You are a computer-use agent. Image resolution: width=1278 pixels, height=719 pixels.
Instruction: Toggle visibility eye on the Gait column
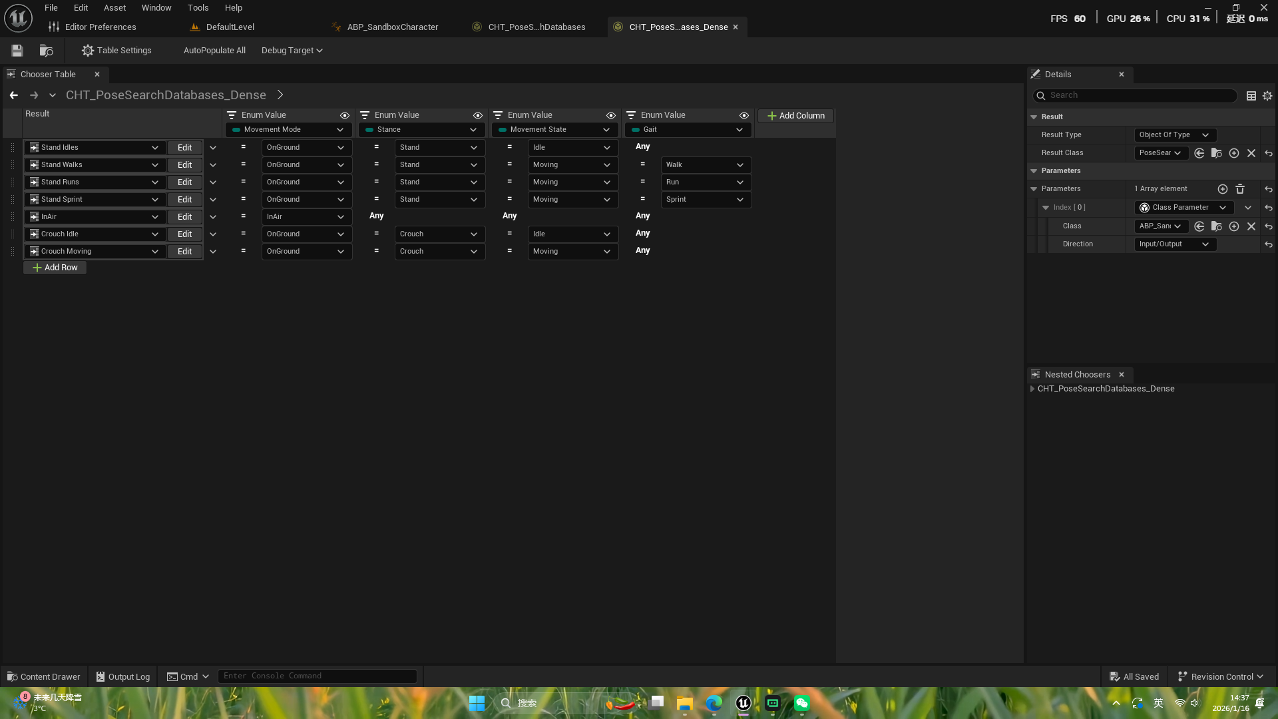click(744, 115)
